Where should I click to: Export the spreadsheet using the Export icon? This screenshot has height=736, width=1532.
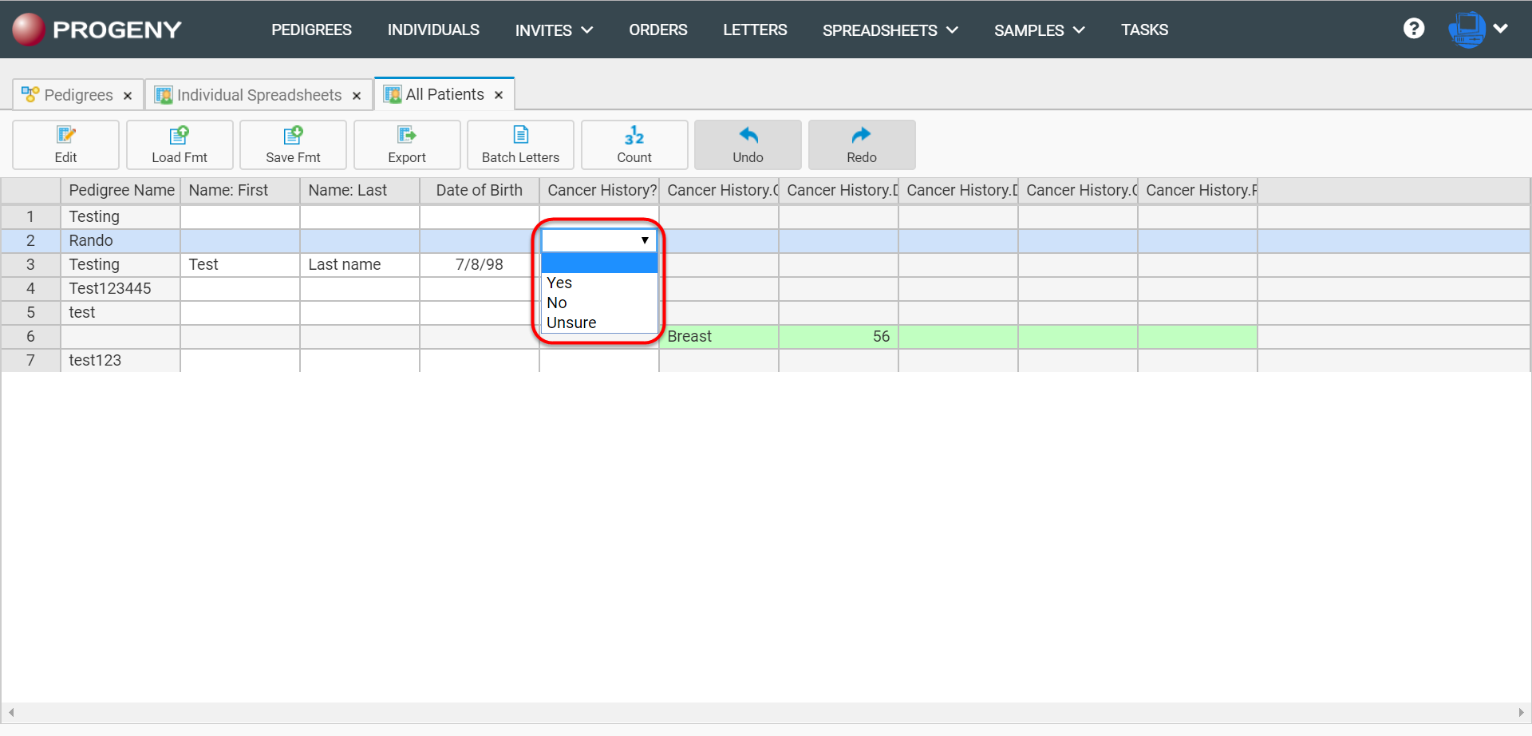pyautogui.click(x=407, y=144)
